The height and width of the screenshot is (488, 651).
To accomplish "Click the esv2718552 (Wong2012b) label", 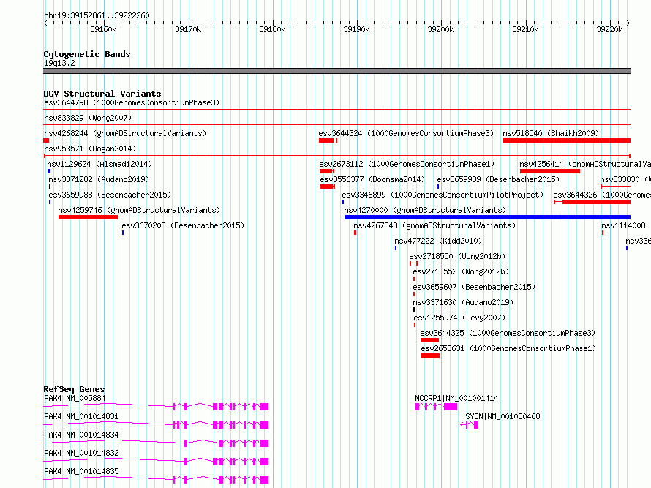I will coord(461,271).
